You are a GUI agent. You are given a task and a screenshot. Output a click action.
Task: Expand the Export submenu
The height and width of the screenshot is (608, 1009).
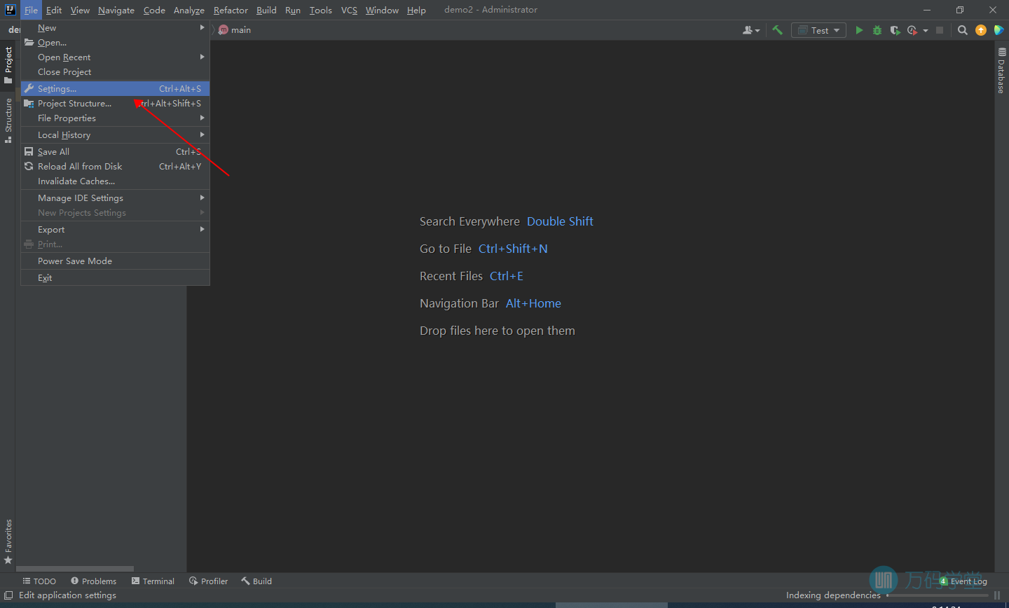coord(115,230)
